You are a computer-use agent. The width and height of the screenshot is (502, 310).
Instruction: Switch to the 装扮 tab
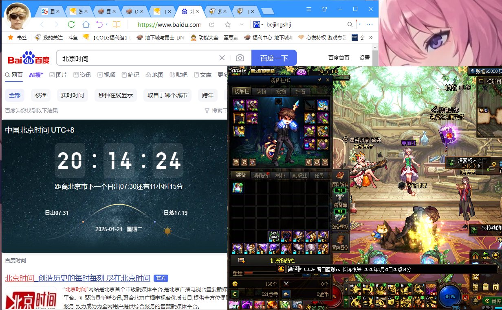tap(261, 91)
